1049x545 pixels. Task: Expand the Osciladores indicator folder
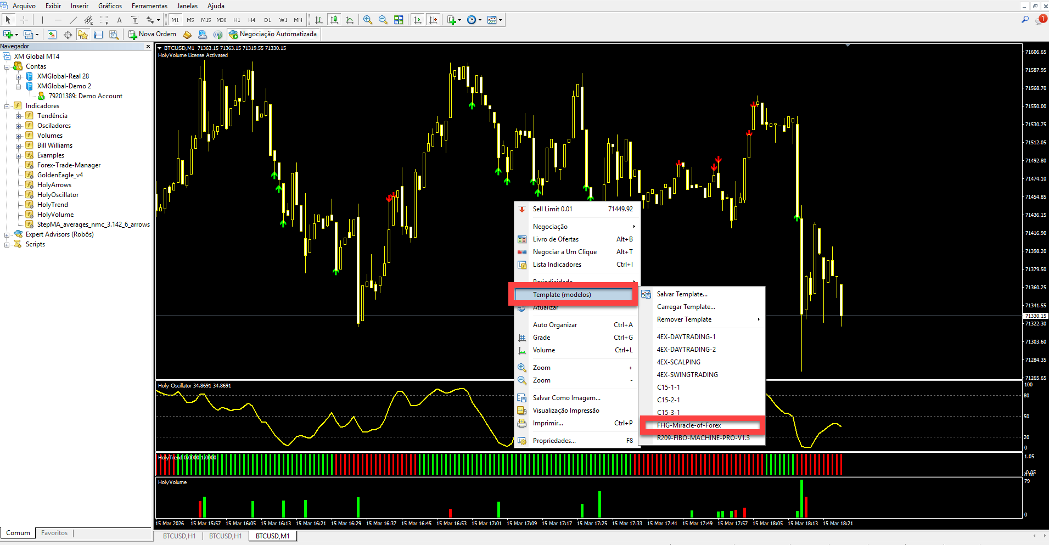coord(19,126)
